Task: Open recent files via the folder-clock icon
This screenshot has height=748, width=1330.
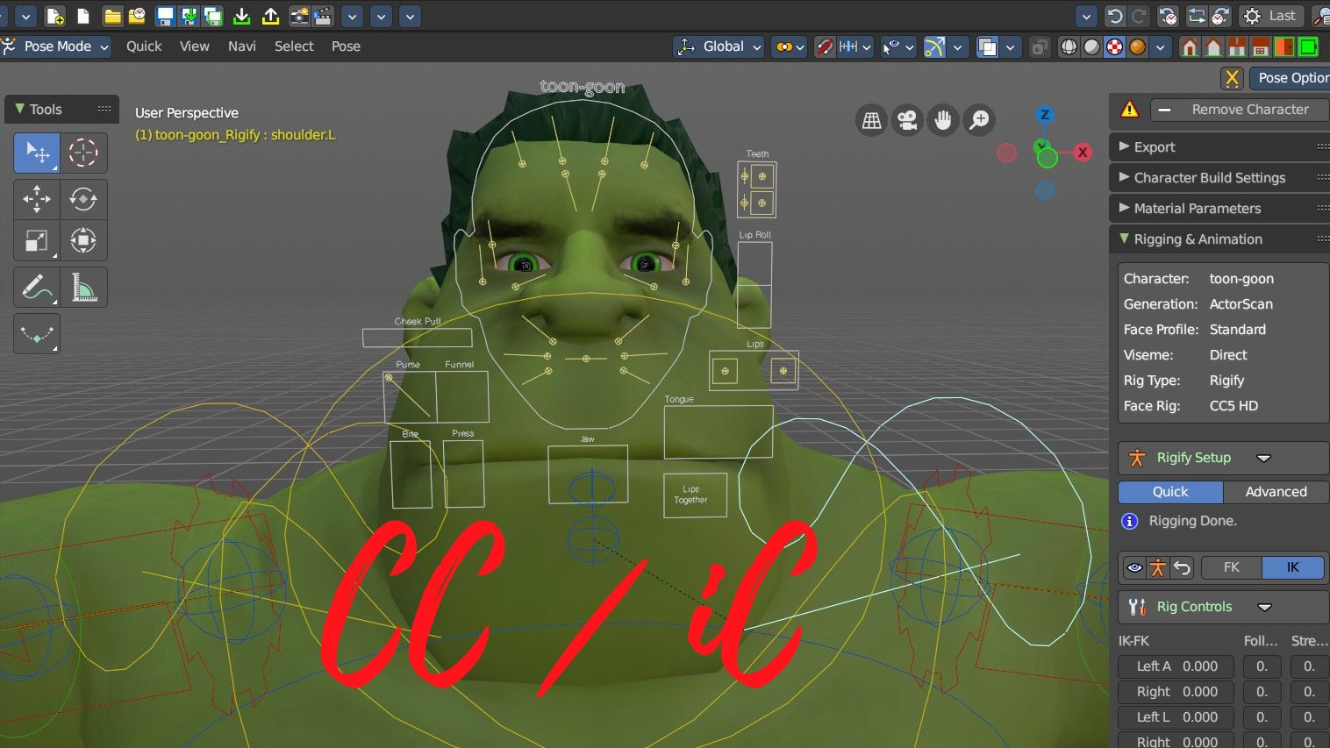Action: 137,16
